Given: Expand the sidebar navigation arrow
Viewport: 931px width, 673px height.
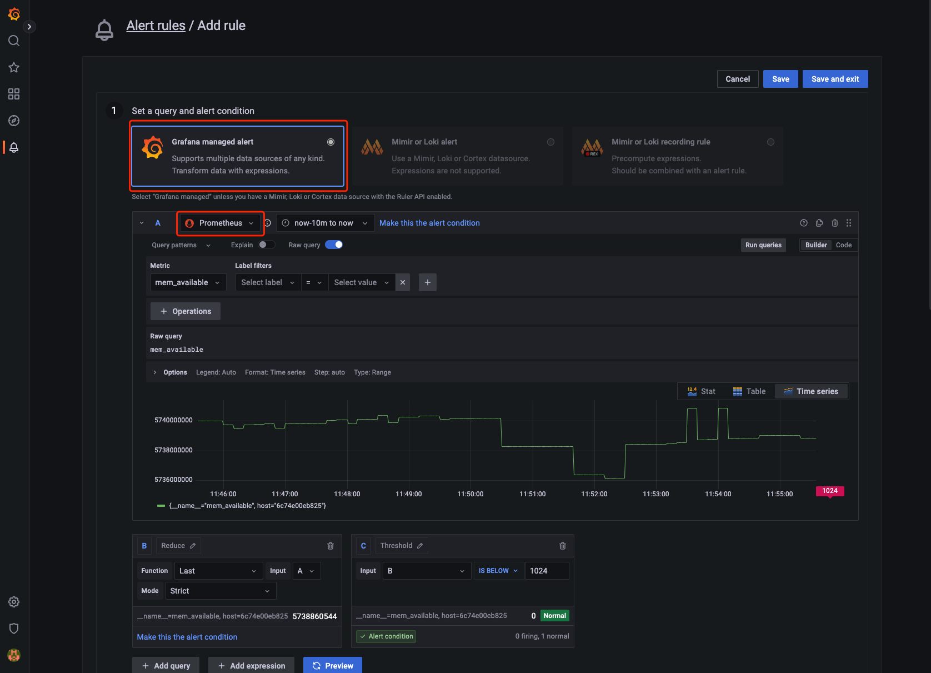Looking at the screenshot, I should pyautogui.click(x=29, y=27).
